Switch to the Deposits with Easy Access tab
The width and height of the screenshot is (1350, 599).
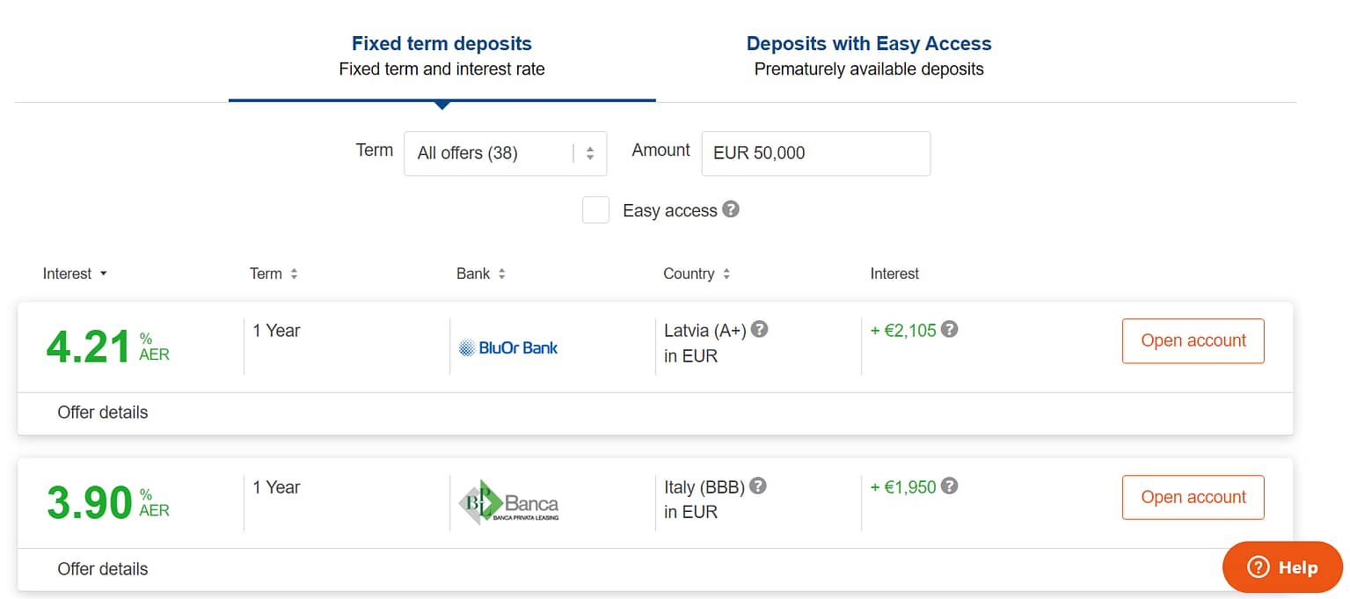point(868,43)
